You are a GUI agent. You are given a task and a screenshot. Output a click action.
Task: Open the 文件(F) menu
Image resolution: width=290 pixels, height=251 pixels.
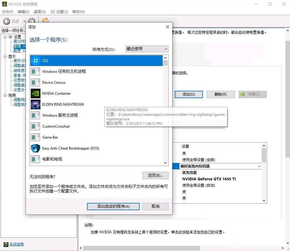(8, 12)
